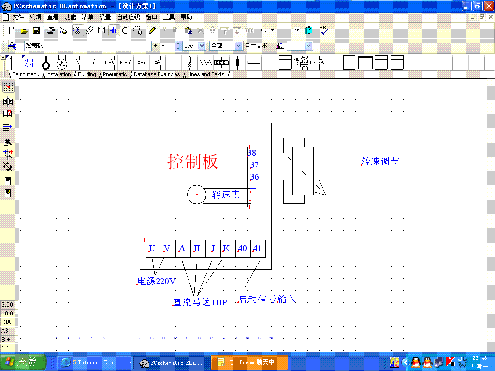495x371 pixels.
Task: Open the 查看 menu
Action: pyautogui.click(x=53, y=17)
